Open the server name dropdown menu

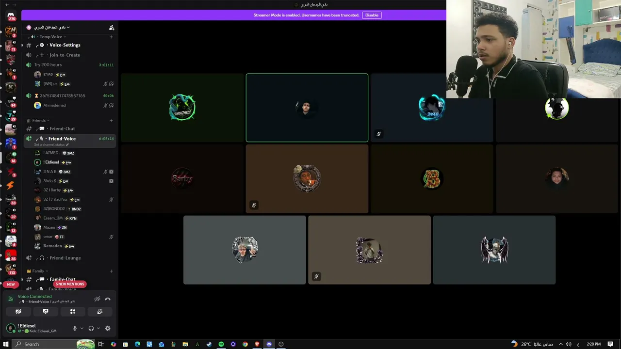[x=52, y=28]
